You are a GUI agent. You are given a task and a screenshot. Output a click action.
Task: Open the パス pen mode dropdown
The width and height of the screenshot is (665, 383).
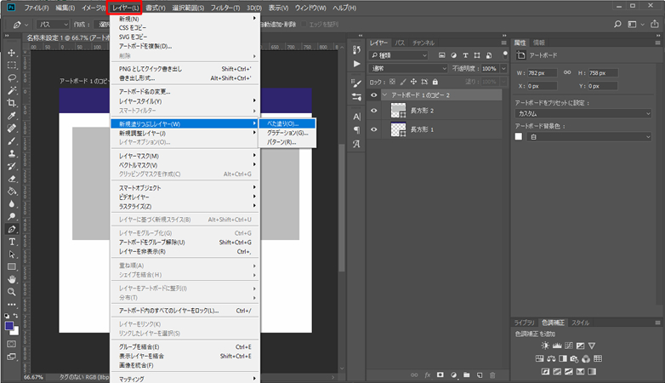53,24
